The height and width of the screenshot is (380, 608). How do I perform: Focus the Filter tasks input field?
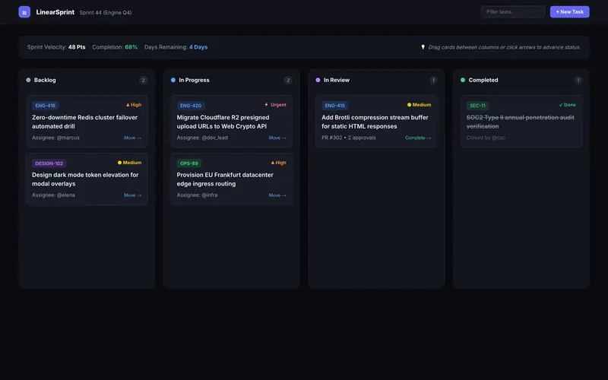tap(513, 12)
